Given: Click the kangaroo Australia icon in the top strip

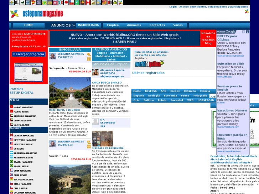Looking at the screenshot, I should pyautogui.click(x=82, y=2).
